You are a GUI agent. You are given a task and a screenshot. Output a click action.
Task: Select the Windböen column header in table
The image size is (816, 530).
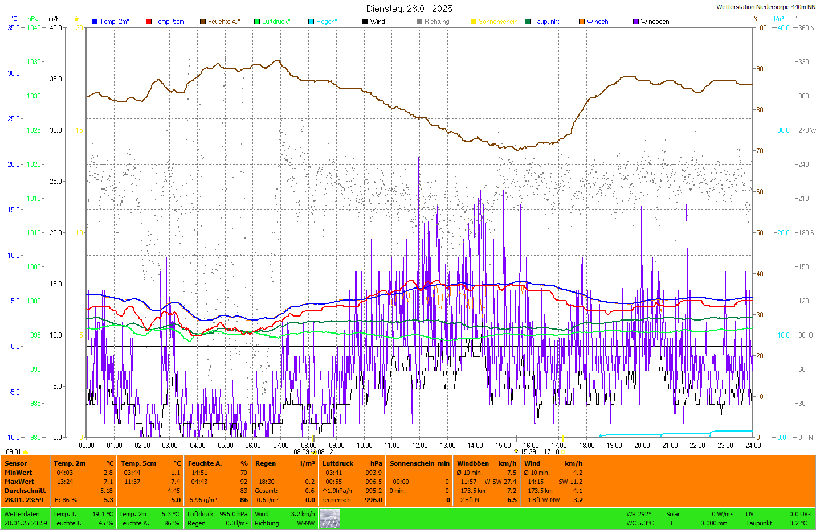coord(473,463)
